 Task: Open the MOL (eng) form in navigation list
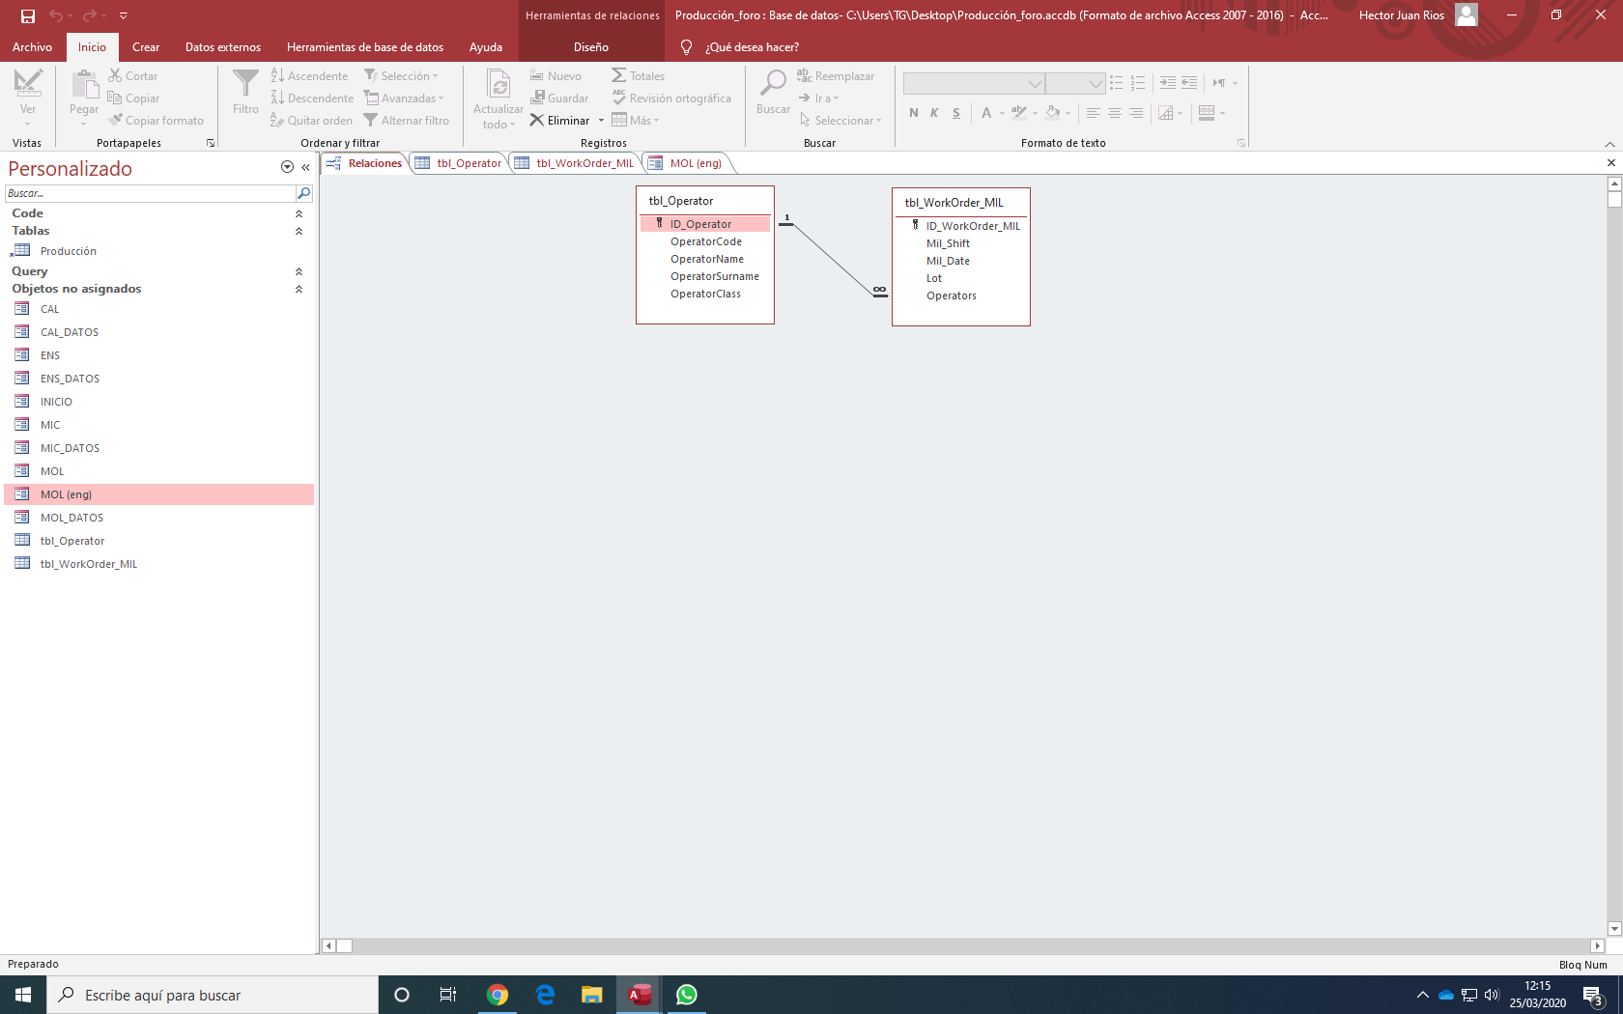(66, 494)
